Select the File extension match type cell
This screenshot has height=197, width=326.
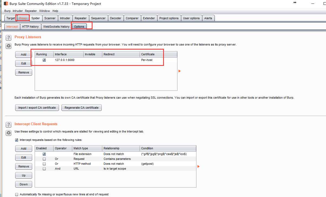click(x=87, y=154)
